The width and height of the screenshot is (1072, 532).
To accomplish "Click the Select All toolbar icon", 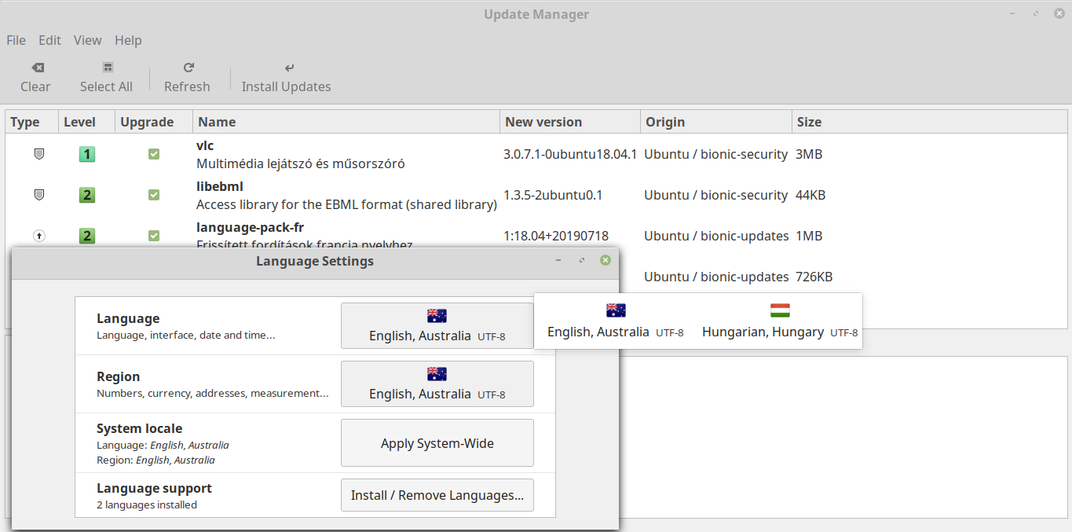I will (x=106, y=76).
